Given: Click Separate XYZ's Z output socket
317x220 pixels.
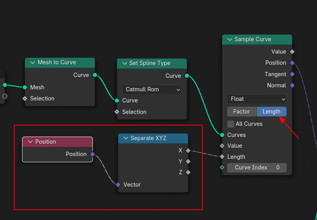Looking at the screenshot, I should (x=188, y=172).
